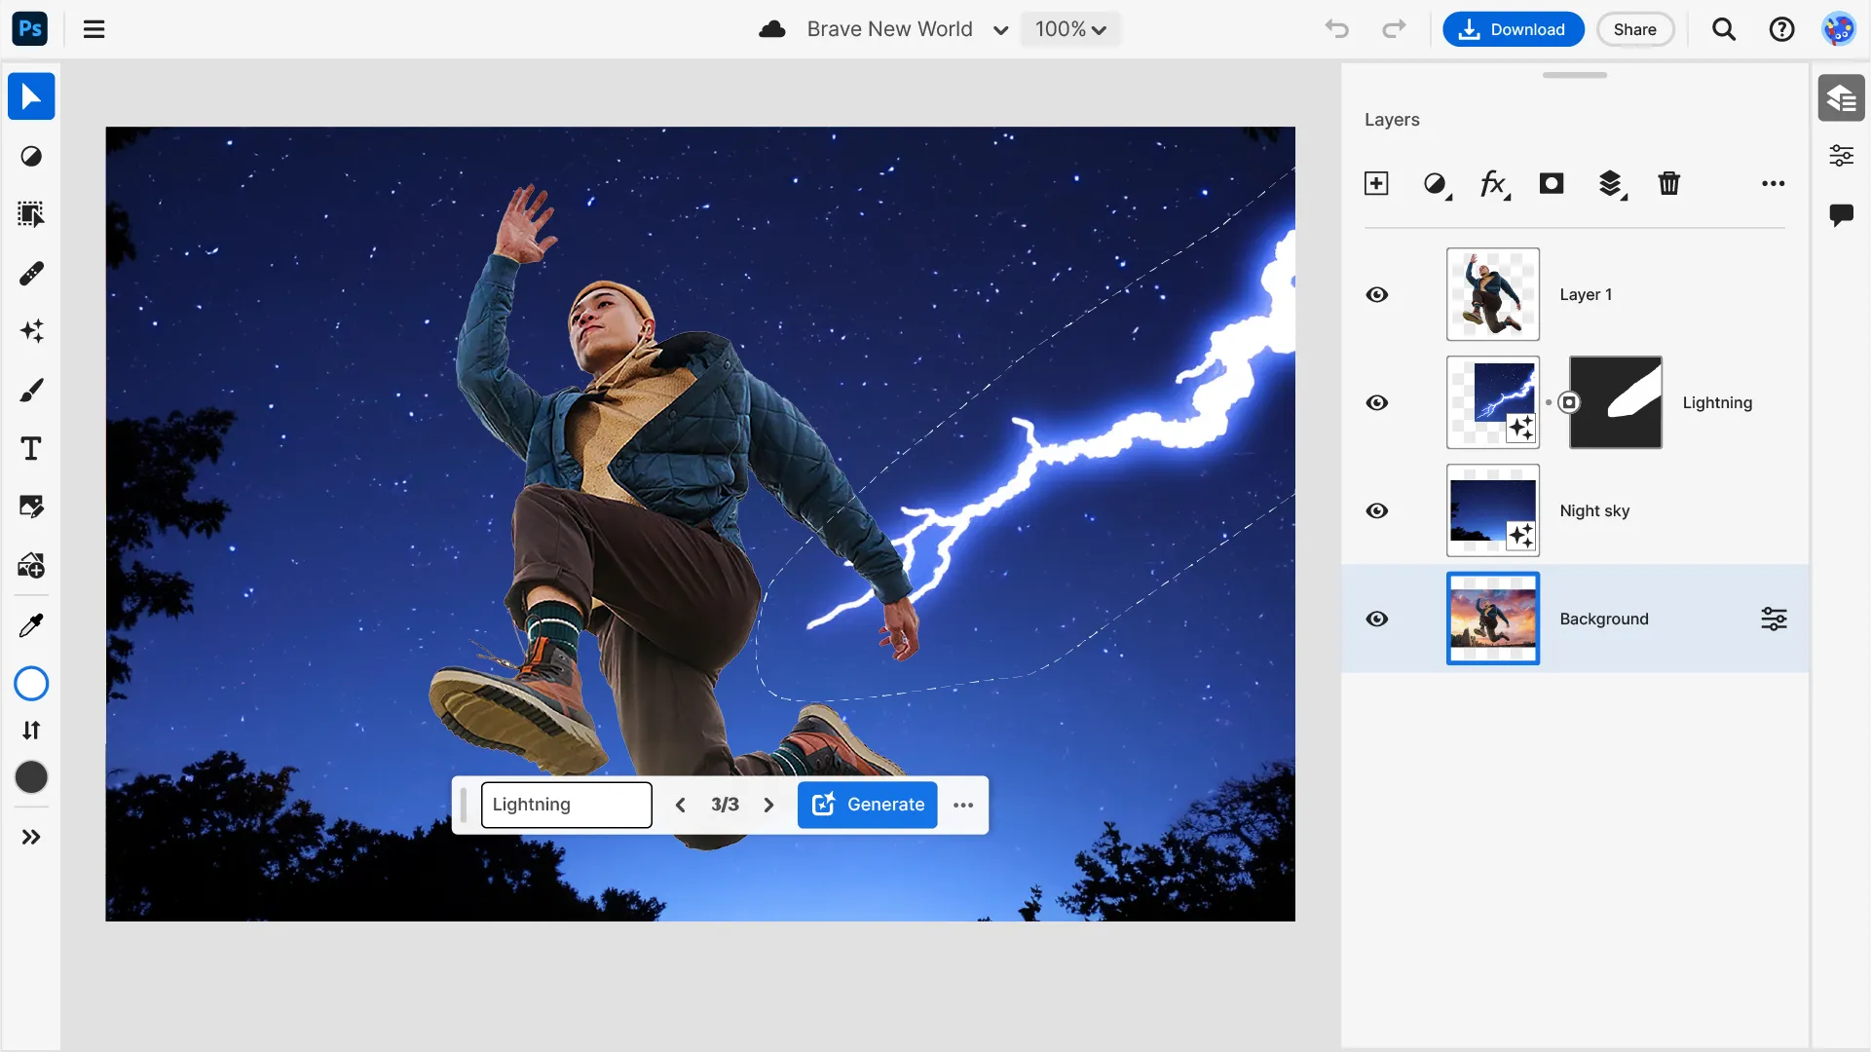Select the Spot Healing brush tool
Viewport: 1871px width, 1052px height.
(x=31, y=274)
